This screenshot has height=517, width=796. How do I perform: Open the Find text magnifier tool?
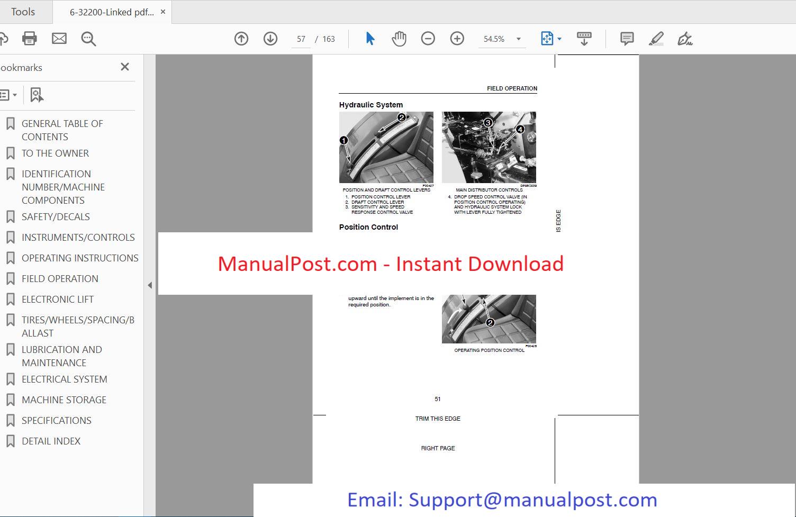click(88, 39)
